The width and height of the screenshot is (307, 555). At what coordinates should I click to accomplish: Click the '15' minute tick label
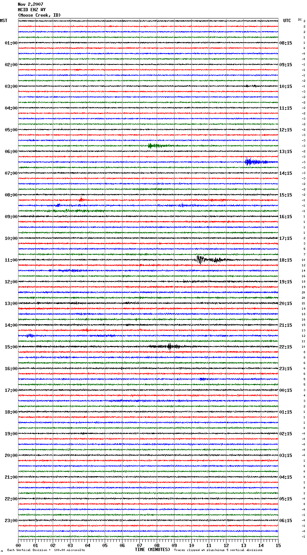pos(278,545)
